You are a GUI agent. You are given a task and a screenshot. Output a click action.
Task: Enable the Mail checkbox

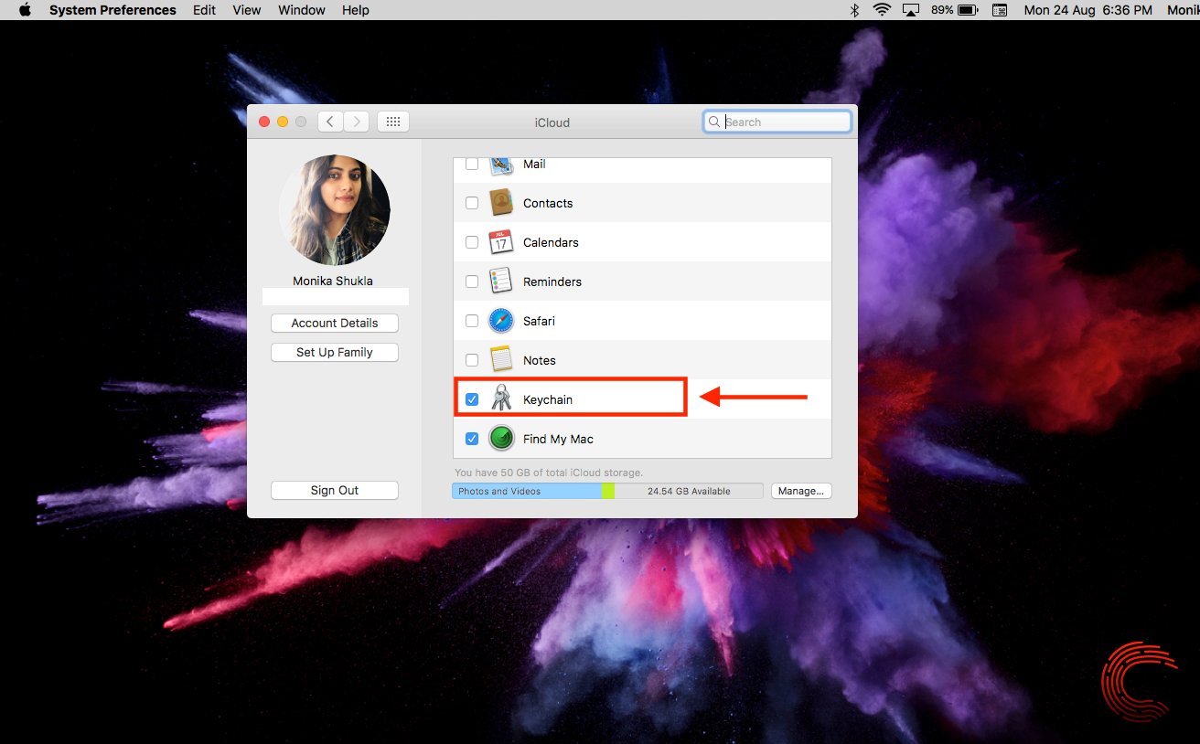[x=472, y=165]
